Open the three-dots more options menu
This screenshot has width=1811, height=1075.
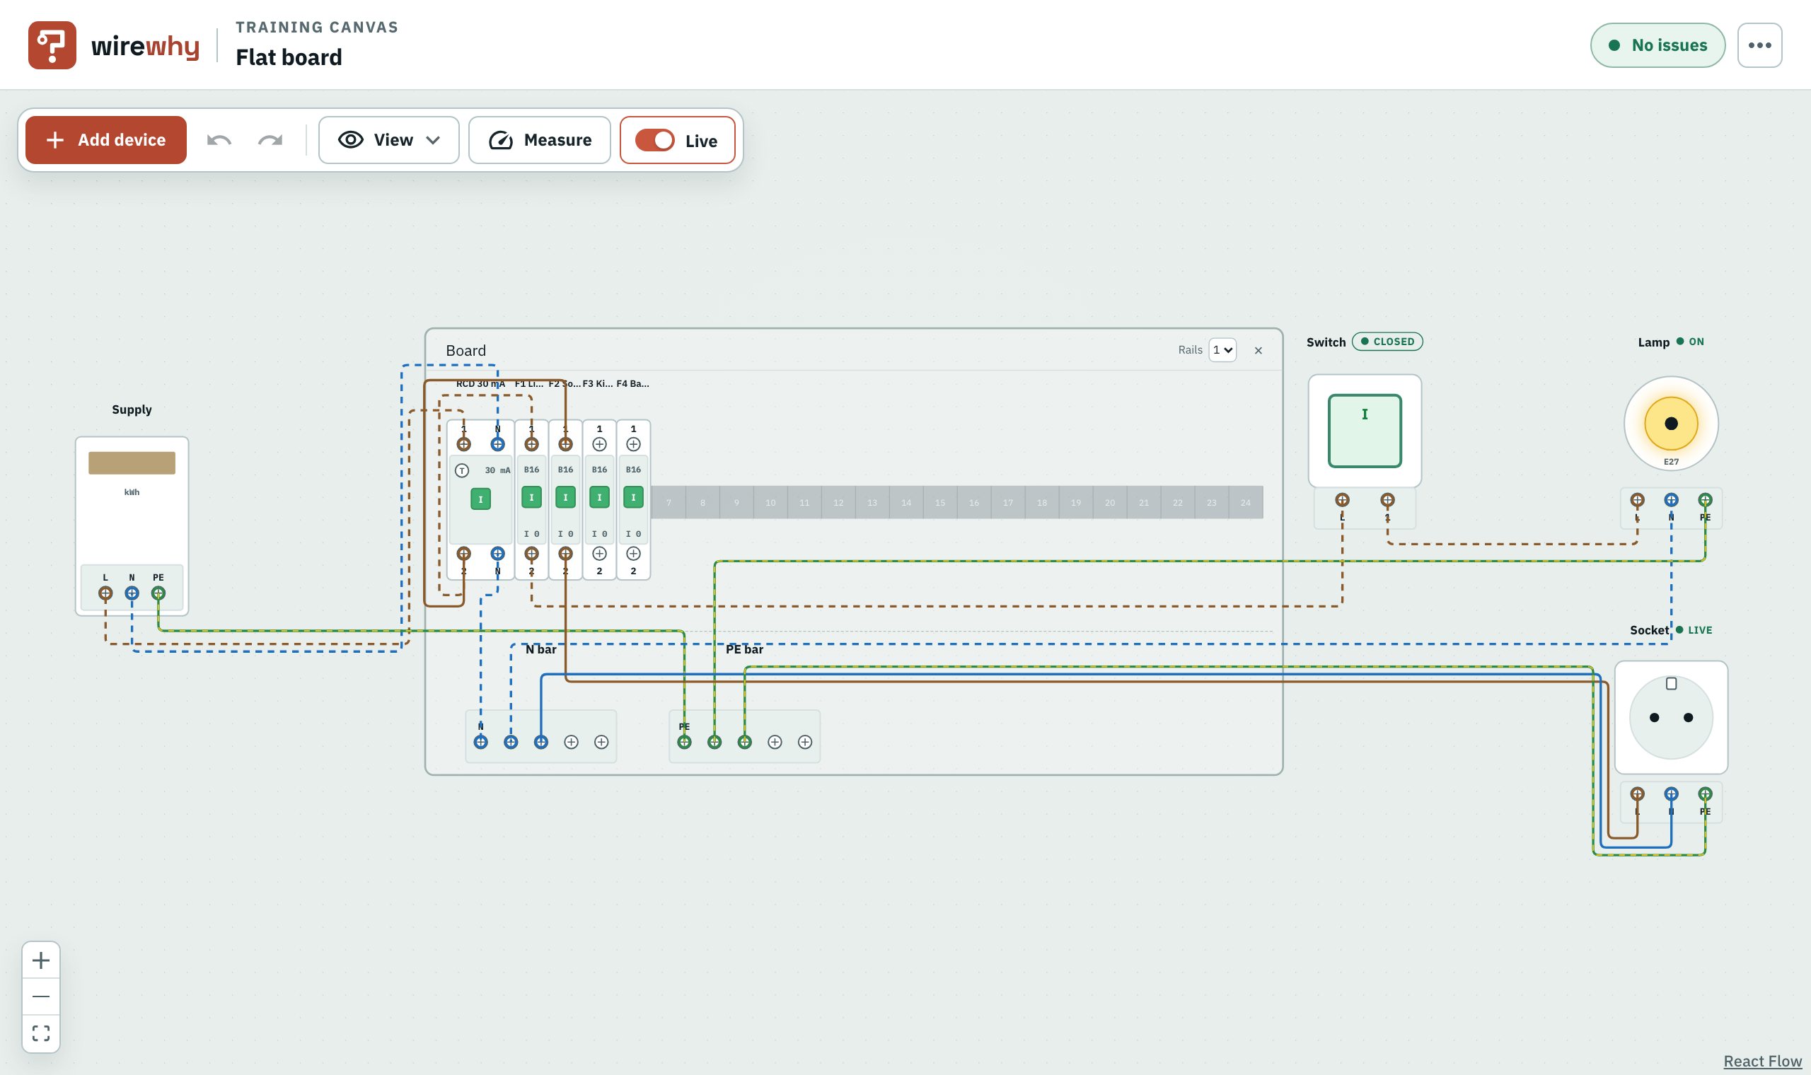(x=1759, y=45)
